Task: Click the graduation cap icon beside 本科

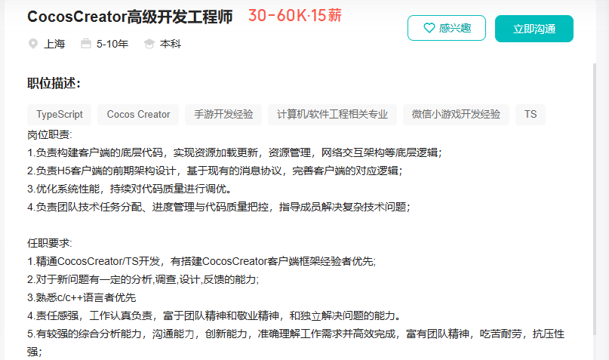Action: 149,44
